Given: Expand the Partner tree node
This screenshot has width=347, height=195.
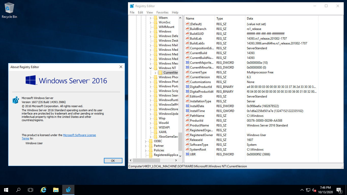Looking at the screenshot, I should click(x=146, y=146).
